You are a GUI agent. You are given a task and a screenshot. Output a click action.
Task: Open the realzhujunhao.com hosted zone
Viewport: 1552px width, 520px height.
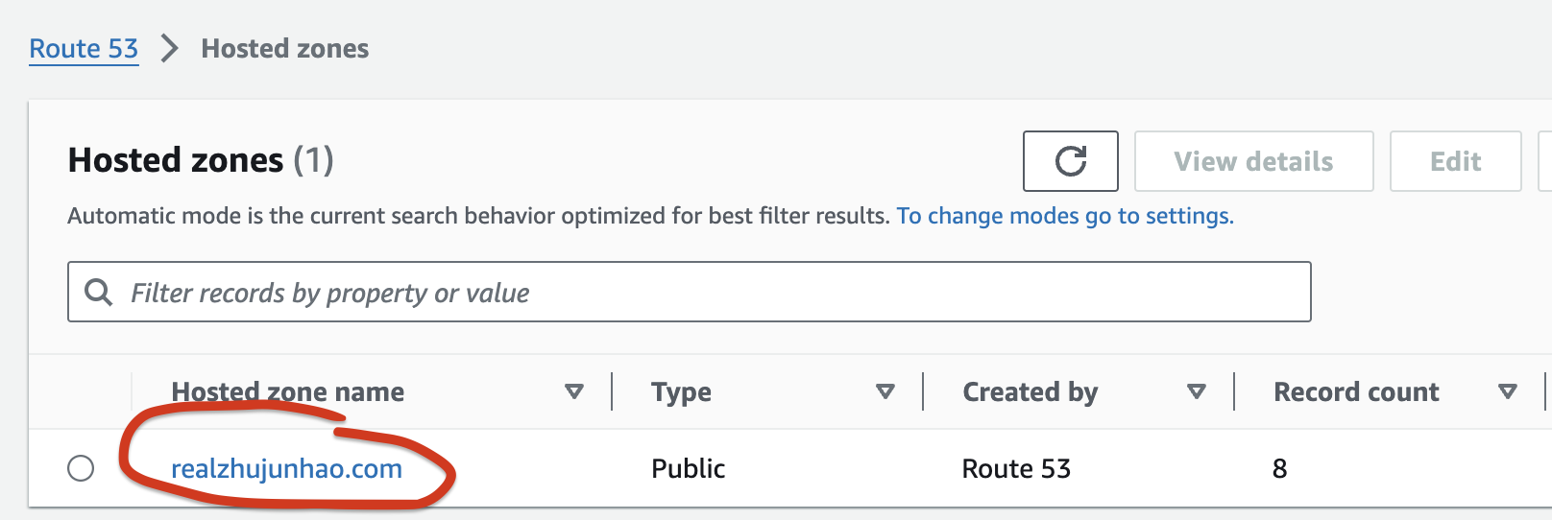coord(286,469)
